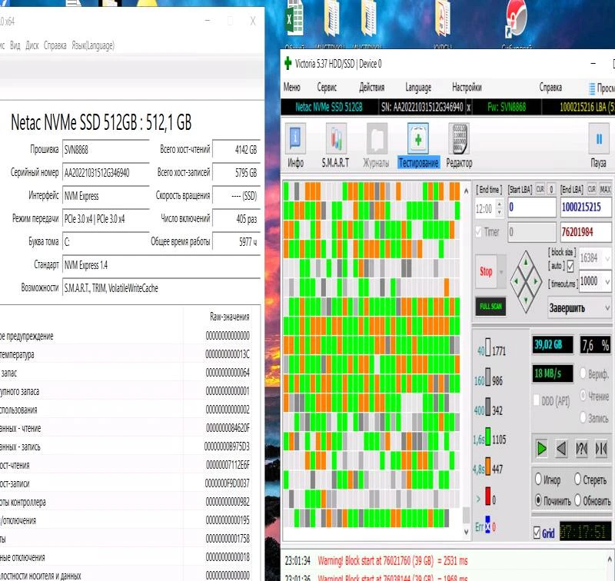Open the S.M.A.R.T toolbar icon in Victoria
The image size is (615, 581).
click(335, 145)
